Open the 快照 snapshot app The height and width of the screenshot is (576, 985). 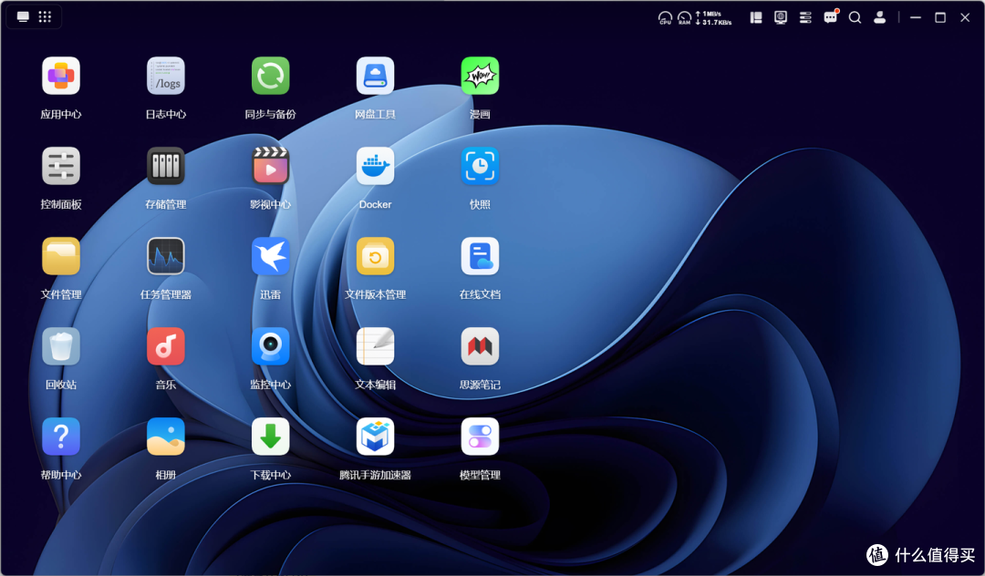480,166
